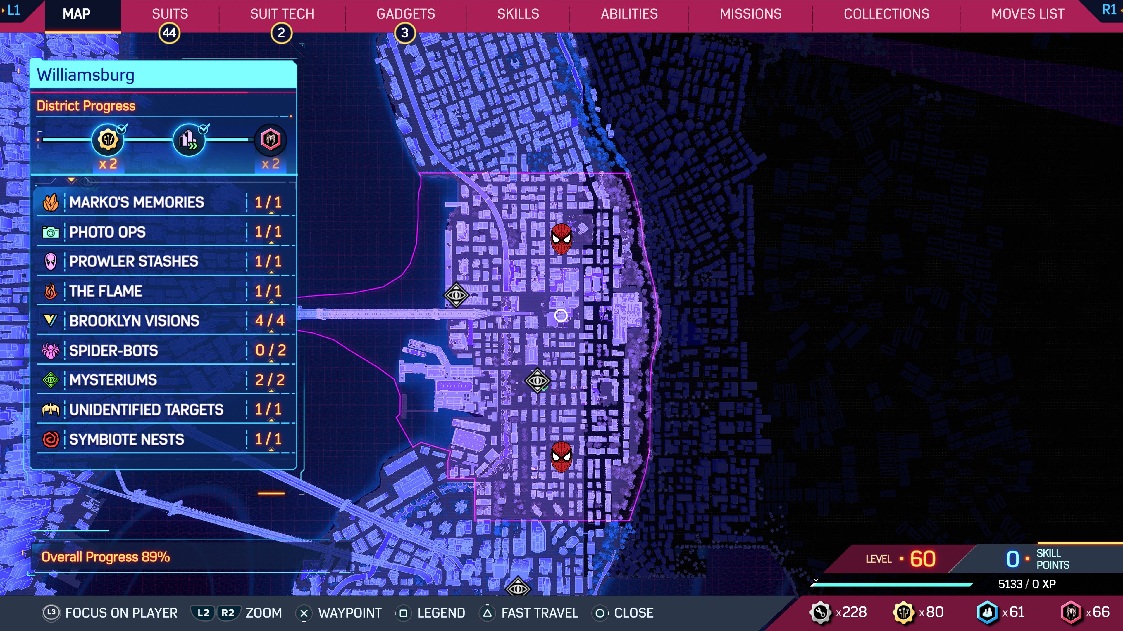The height and width of the screenshot is (631, 1123).
Task: Click CLOSE to exit the map
Action: pos(623,613)
